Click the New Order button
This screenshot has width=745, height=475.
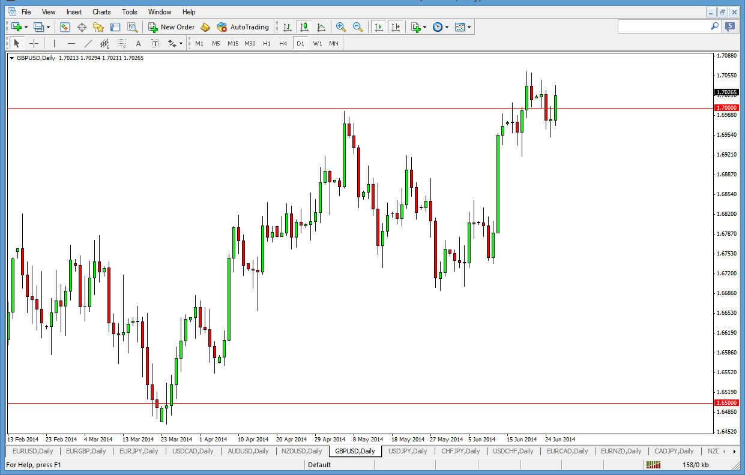click(x=176, y=26)
